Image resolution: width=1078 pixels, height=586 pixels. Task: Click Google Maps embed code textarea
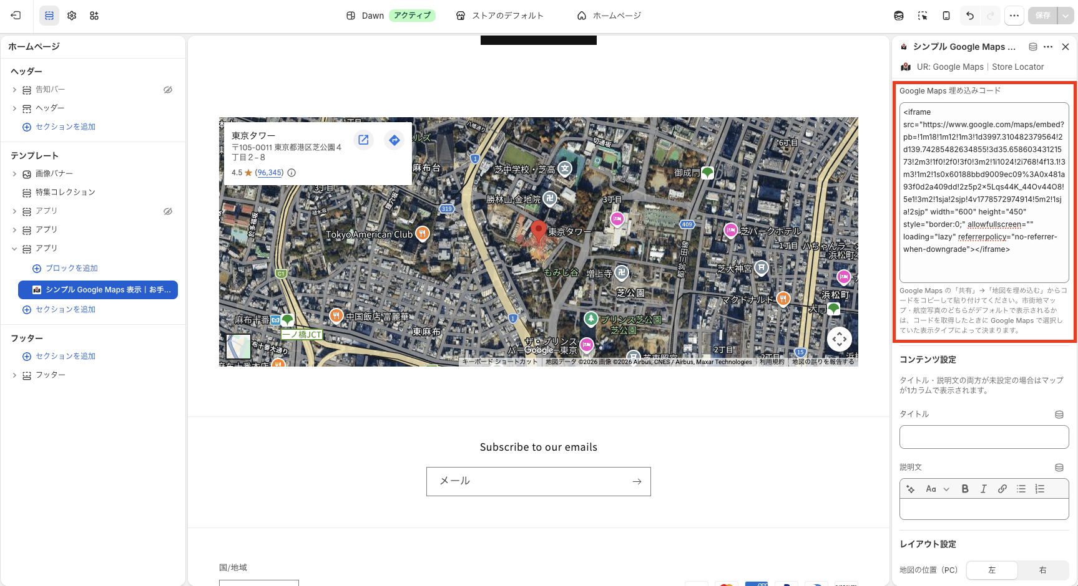tap(984, 193)
